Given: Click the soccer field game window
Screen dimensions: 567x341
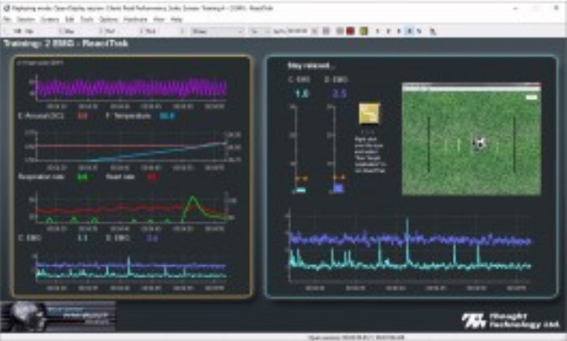Looking at the screenshot, I should click(x=471, y=139).
